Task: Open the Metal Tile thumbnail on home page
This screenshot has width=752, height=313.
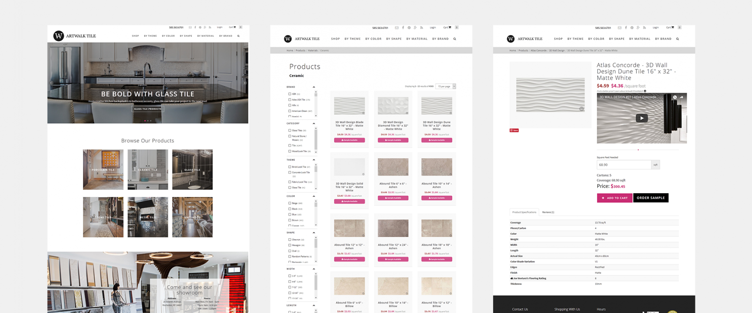Action: pyautogui.click(x=148, y=217)
